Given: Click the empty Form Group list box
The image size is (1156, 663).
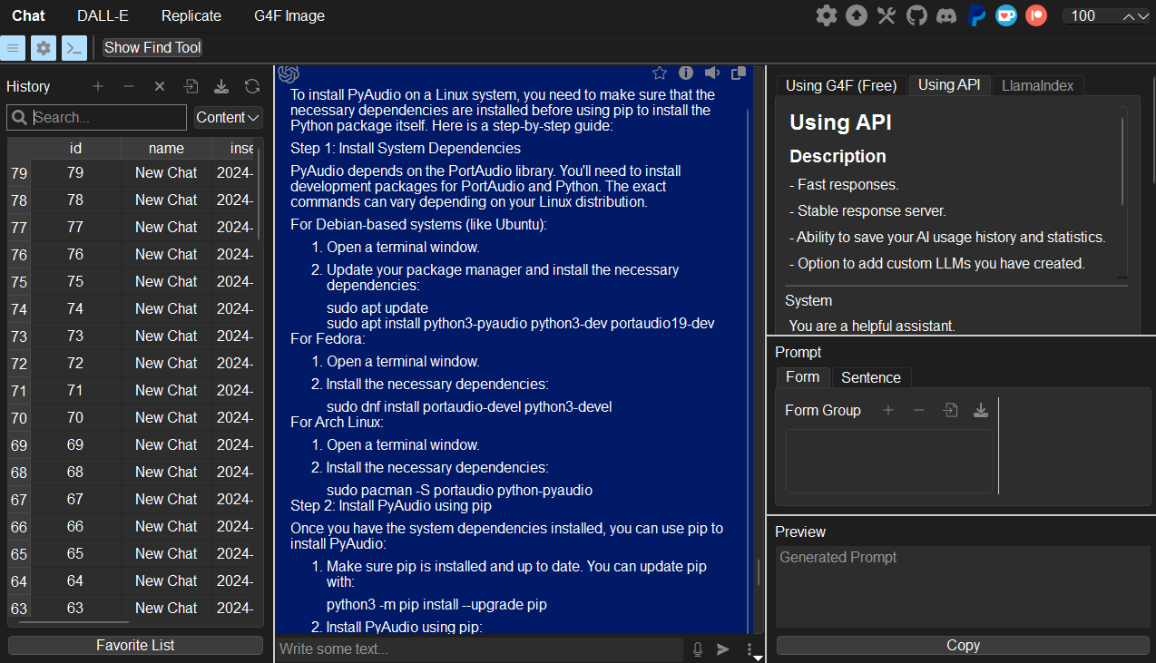Looking at the screenshot, I should pos(888,461).
